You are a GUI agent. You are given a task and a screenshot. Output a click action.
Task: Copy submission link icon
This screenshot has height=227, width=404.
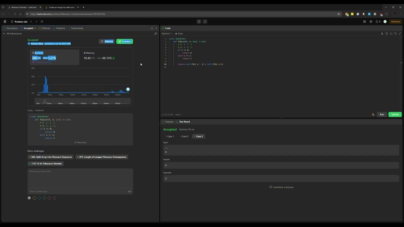click(156, 33)
